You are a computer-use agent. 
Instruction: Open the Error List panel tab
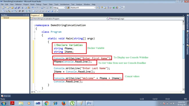coord(6,96)
